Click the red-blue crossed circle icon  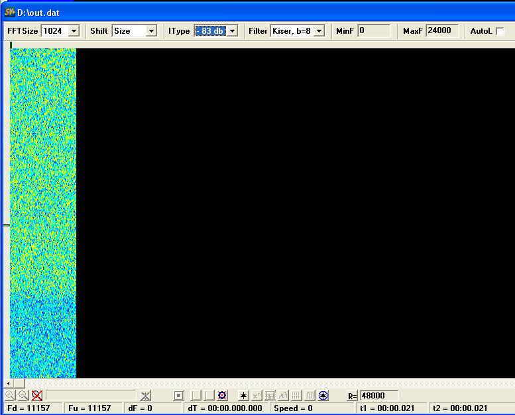[222, 396]
